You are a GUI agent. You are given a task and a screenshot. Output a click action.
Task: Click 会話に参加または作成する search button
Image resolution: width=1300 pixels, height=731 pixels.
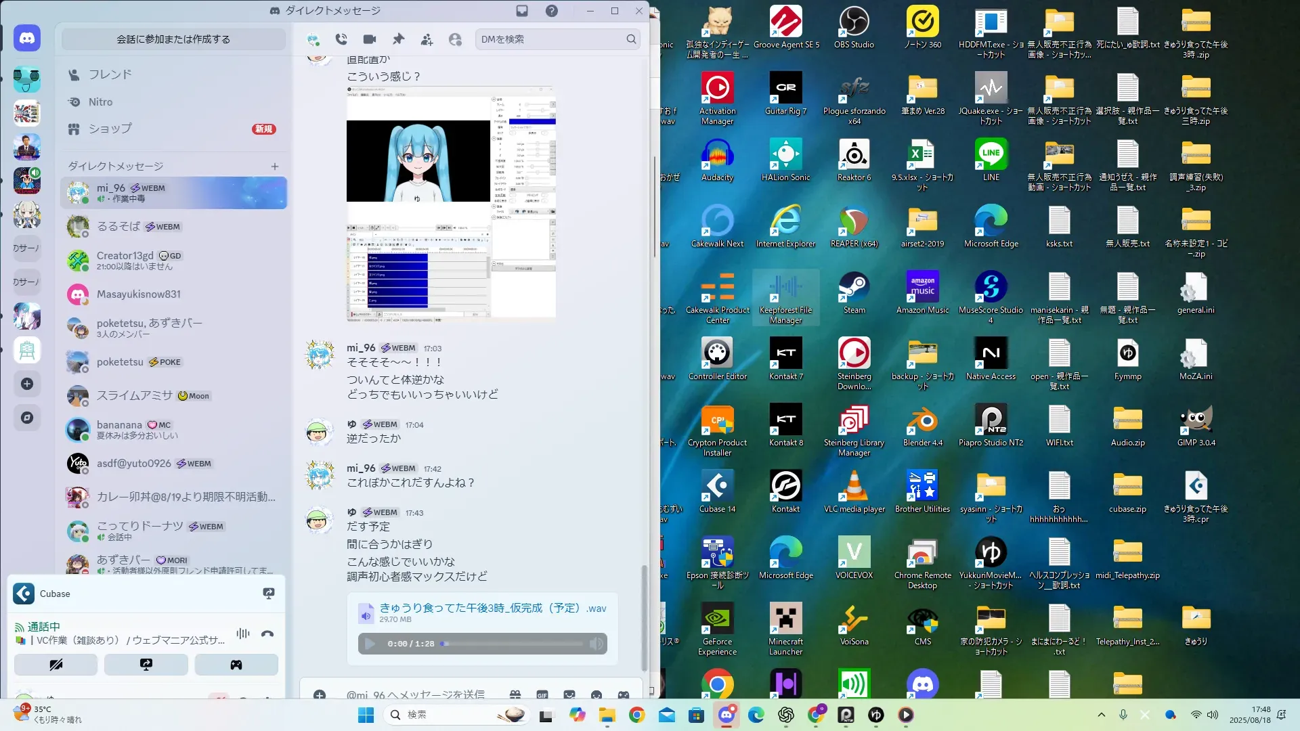click(173, 39)
